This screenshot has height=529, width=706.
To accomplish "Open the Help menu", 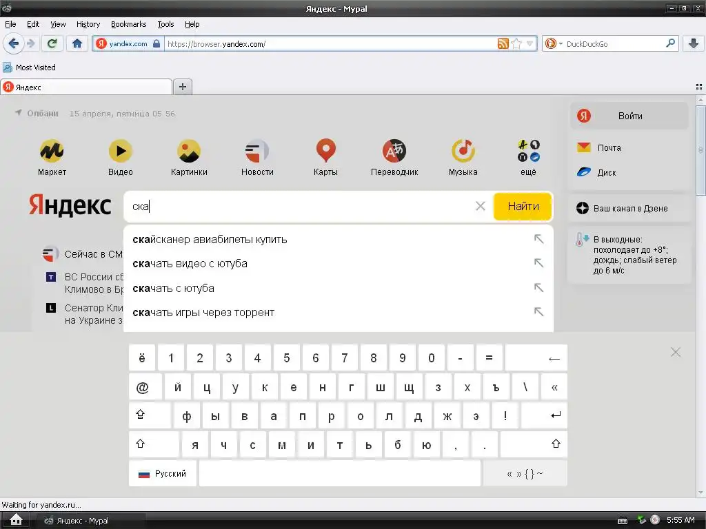I will click(192, 24).
